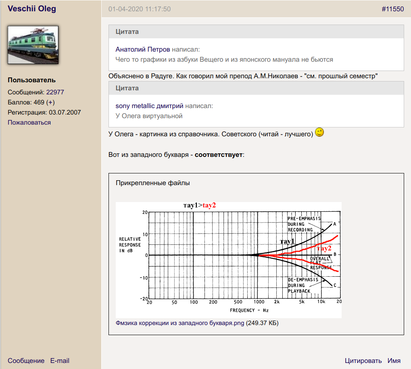This screenshot has width=411, height=369.
Task: View the user's 22977 messages
Action: tap(55, 92)
